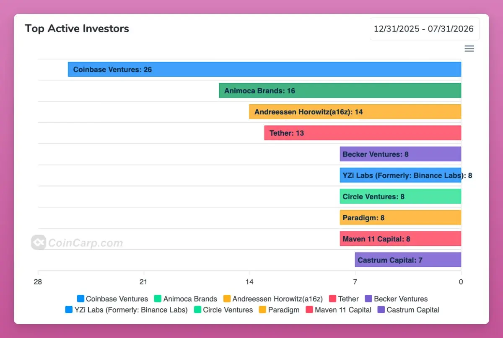Click the Coinbase Ventures: 26 bar
Image resolution: width=503 pixels, height=338 pixels.
click(264, 70)
